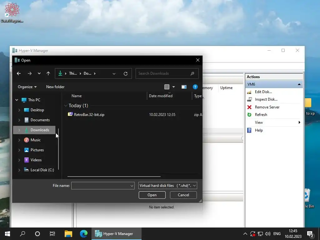
Task: Open Cortana from taskbar
Action: pyautogui.click(x=37, y=234)
